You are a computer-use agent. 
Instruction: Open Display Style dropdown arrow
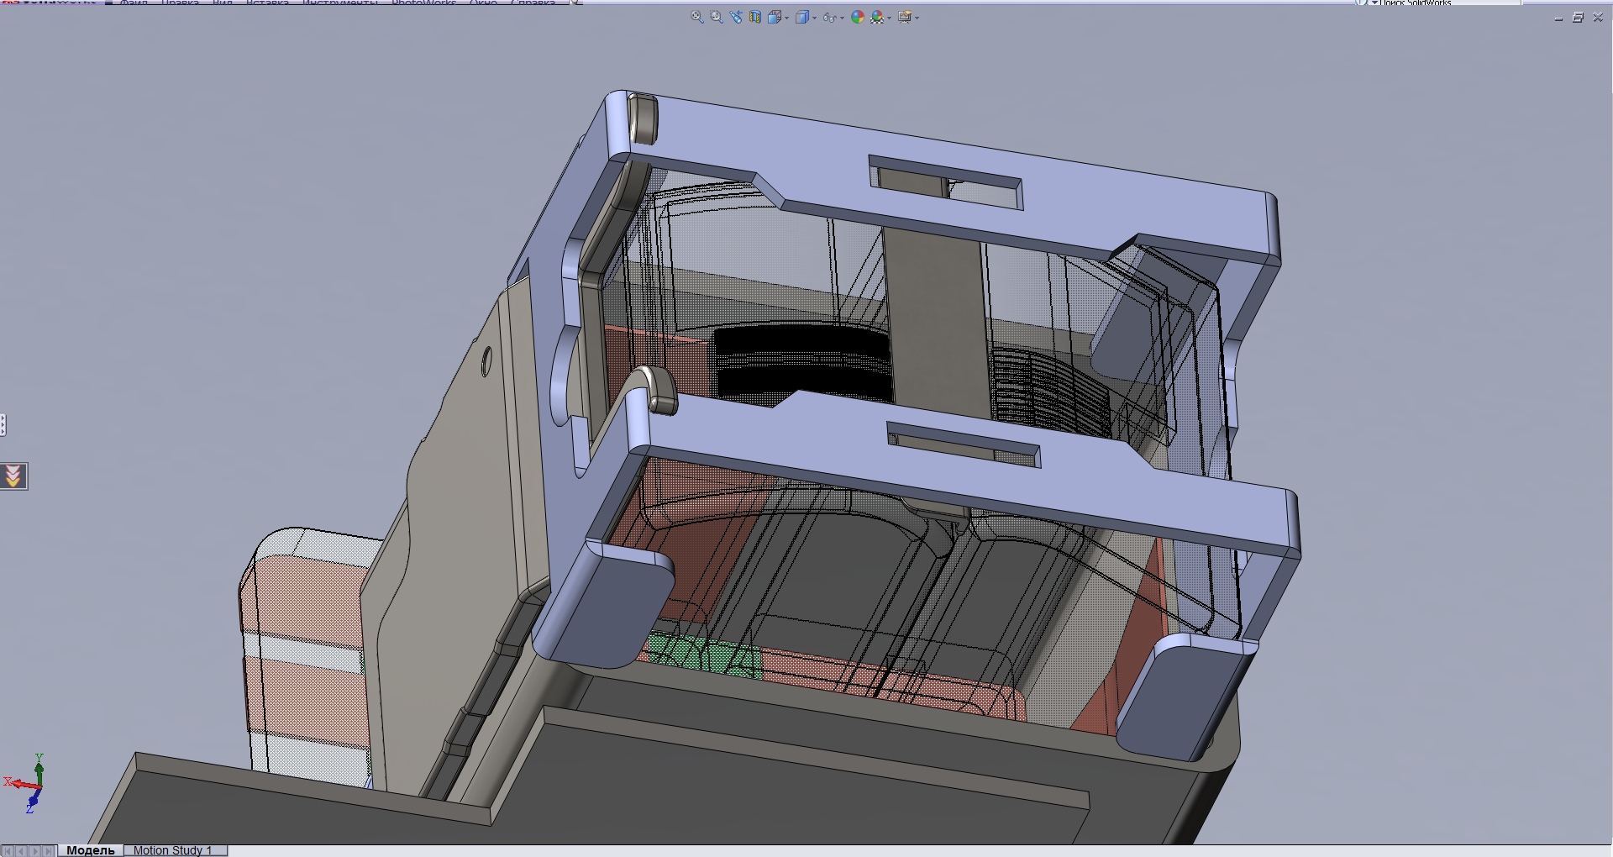(x=814, y=18)
